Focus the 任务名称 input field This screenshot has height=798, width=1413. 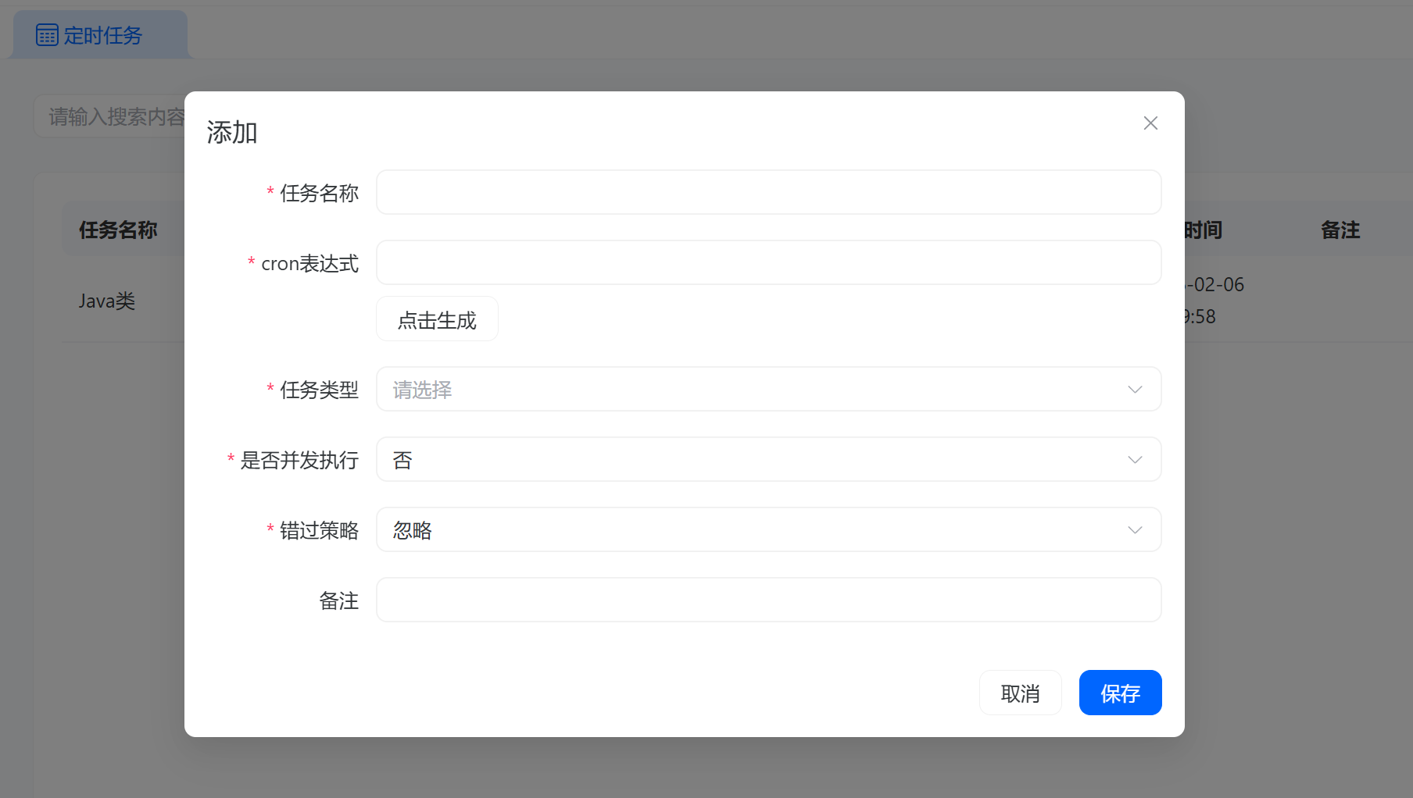(768, 193)
